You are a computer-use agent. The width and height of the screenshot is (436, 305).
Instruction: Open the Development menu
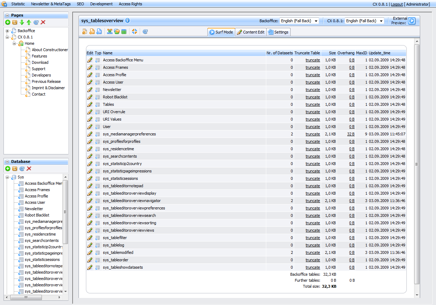(101, 4)
